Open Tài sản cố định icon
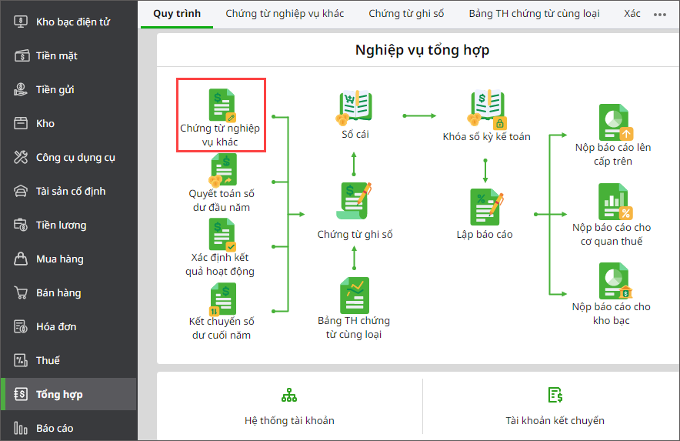 tap(20, 191)
